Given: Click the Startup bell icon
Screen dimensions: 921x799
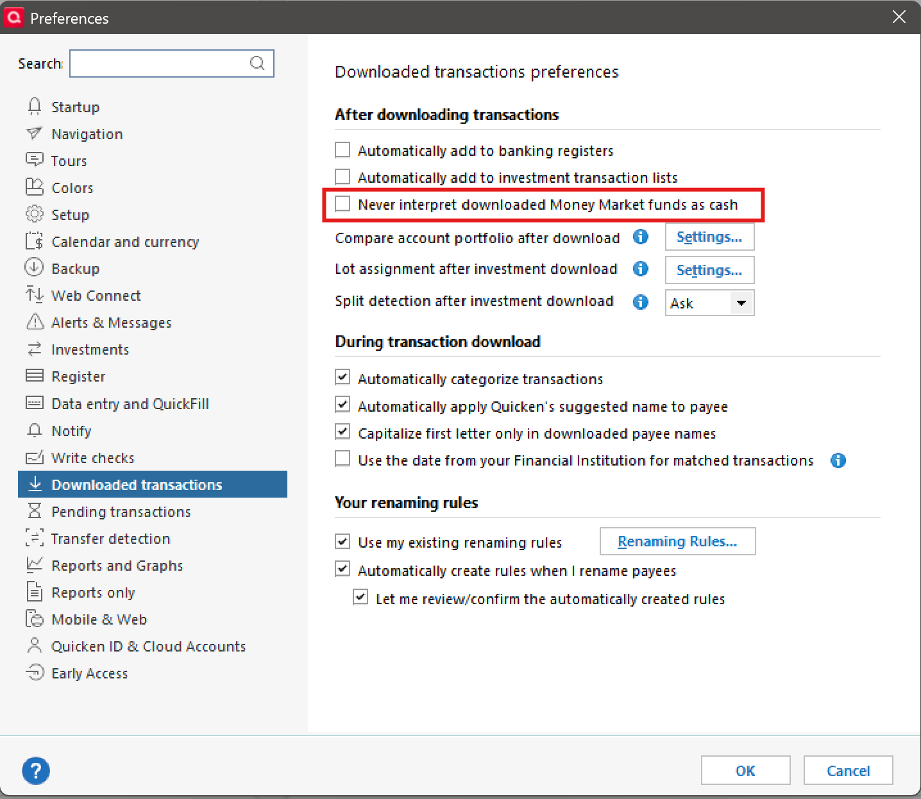Looking at the screenshot, I should coord(35,106).
